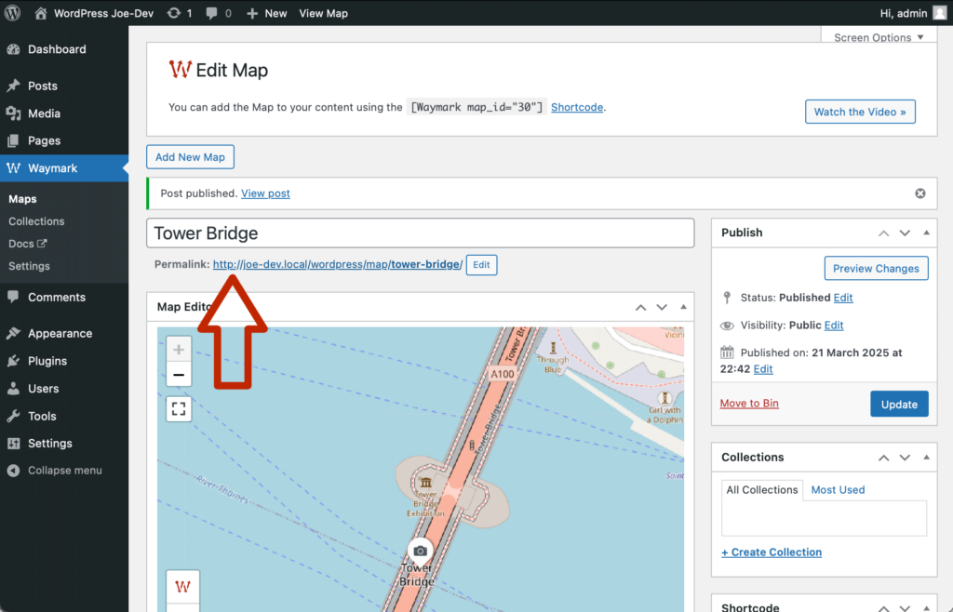Click the camera marker on Tower Bridge
The image size is (953, 612).
click(x=420, y=551)
